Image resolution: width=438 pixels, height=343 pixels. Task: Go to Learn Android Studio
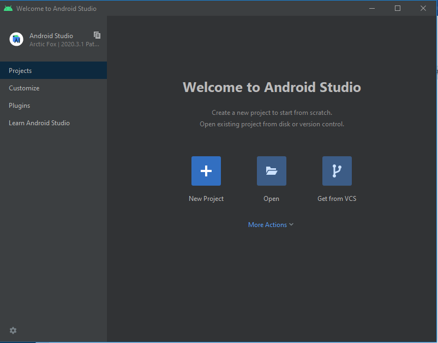pos(39,123)
